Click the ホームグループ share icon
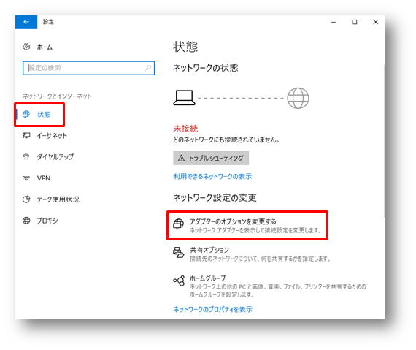 (179, 281)
